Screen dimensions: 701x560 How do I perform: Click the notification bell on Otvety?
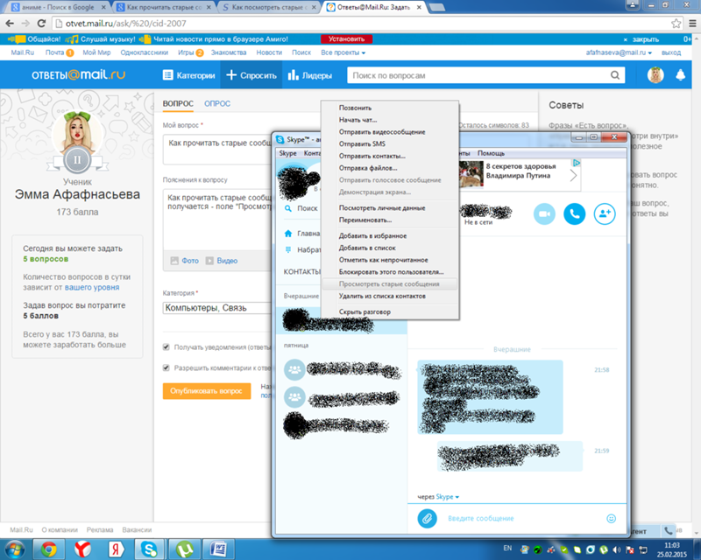[x=681, y=75]
